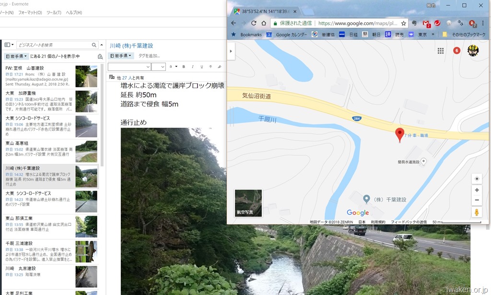Open the ヘルプ menu in Evernote
The width and height of the screenshot is (491, 295).
tap(74, 12)
